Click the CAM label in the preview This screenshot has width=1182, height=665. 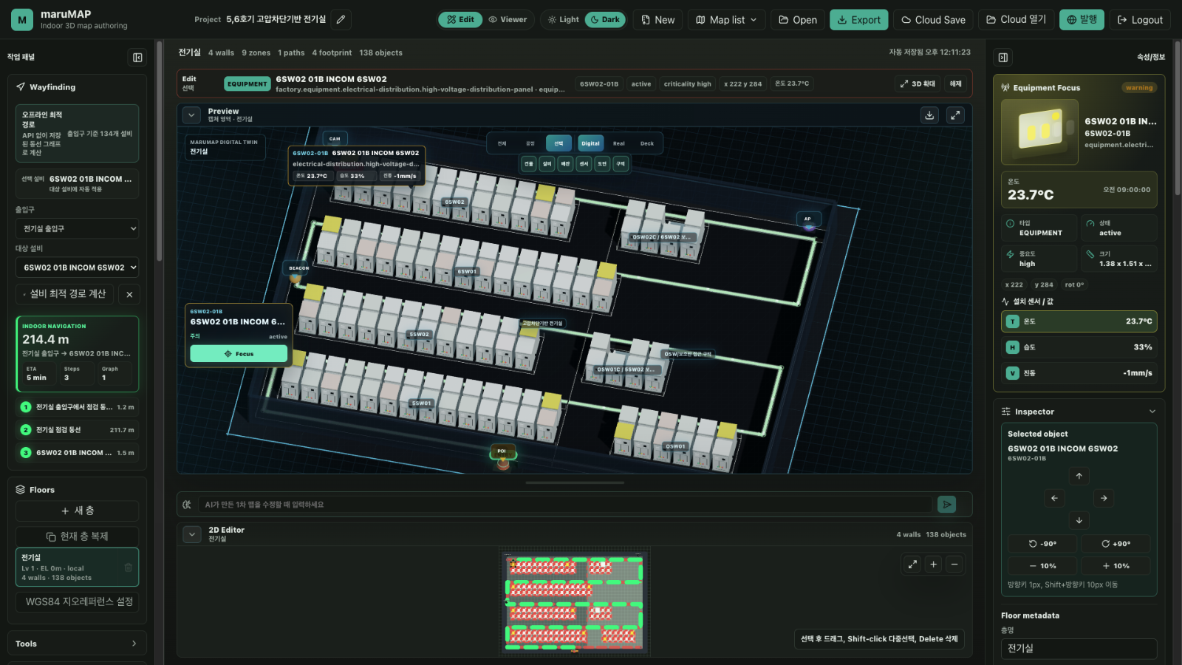pyautogui.click(x=335, y=138)
